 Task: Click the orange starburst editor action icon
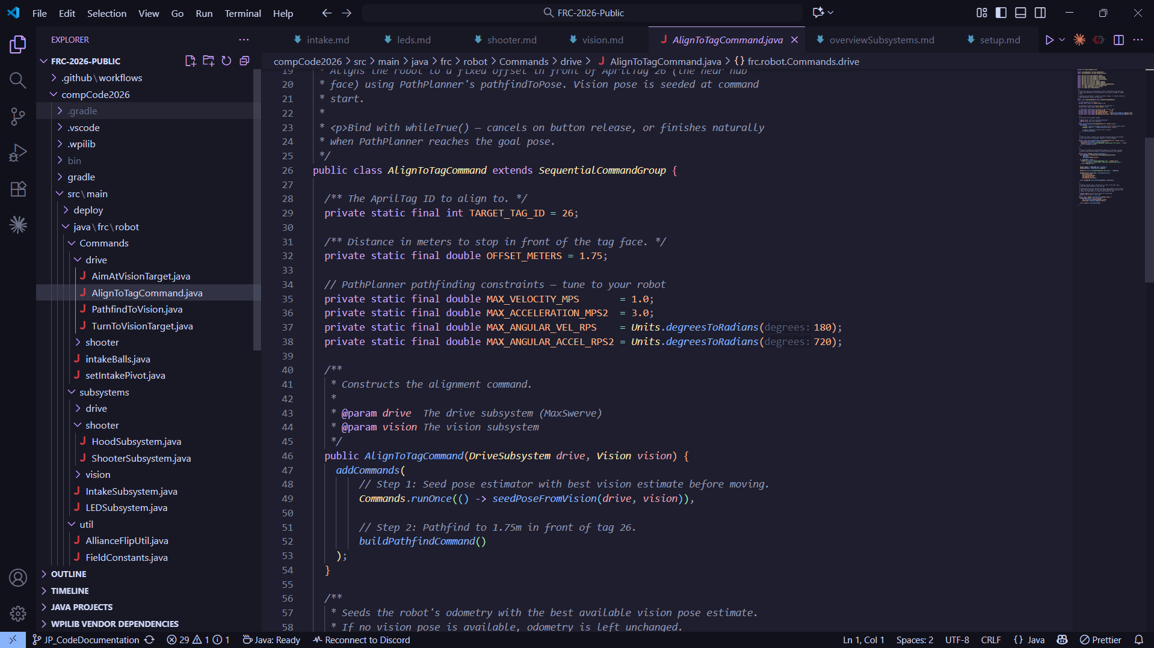pos(1079,40)
